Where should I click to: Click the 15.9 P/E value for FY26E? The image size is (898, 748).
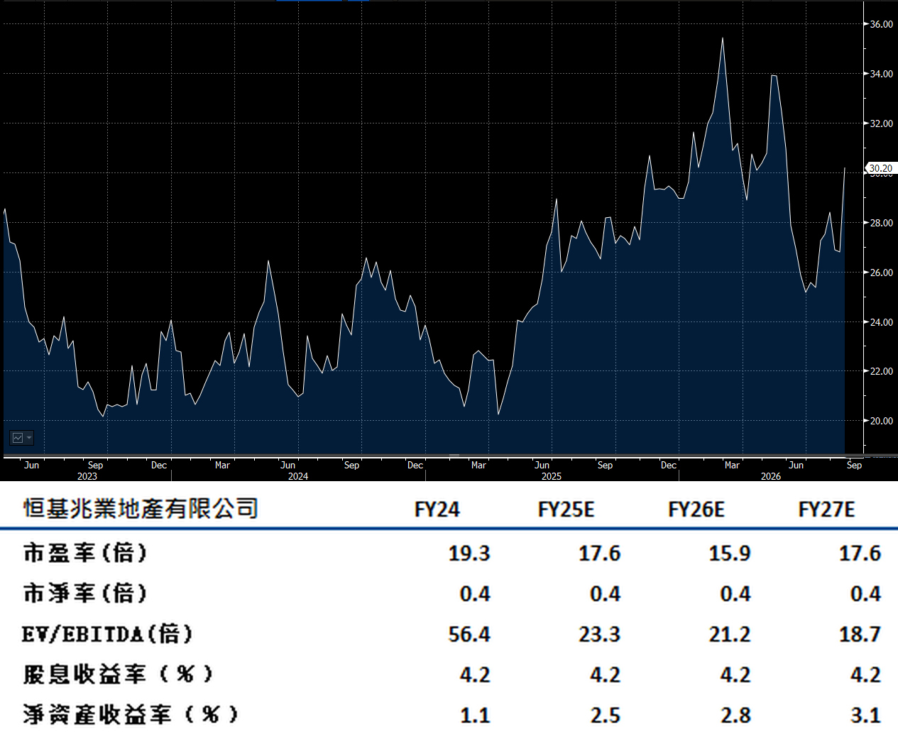[x=730, y=554]
